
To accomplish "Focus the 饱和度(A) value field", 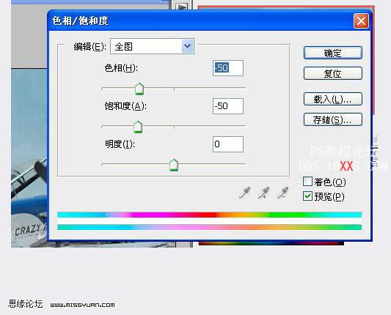I will 228,106.
